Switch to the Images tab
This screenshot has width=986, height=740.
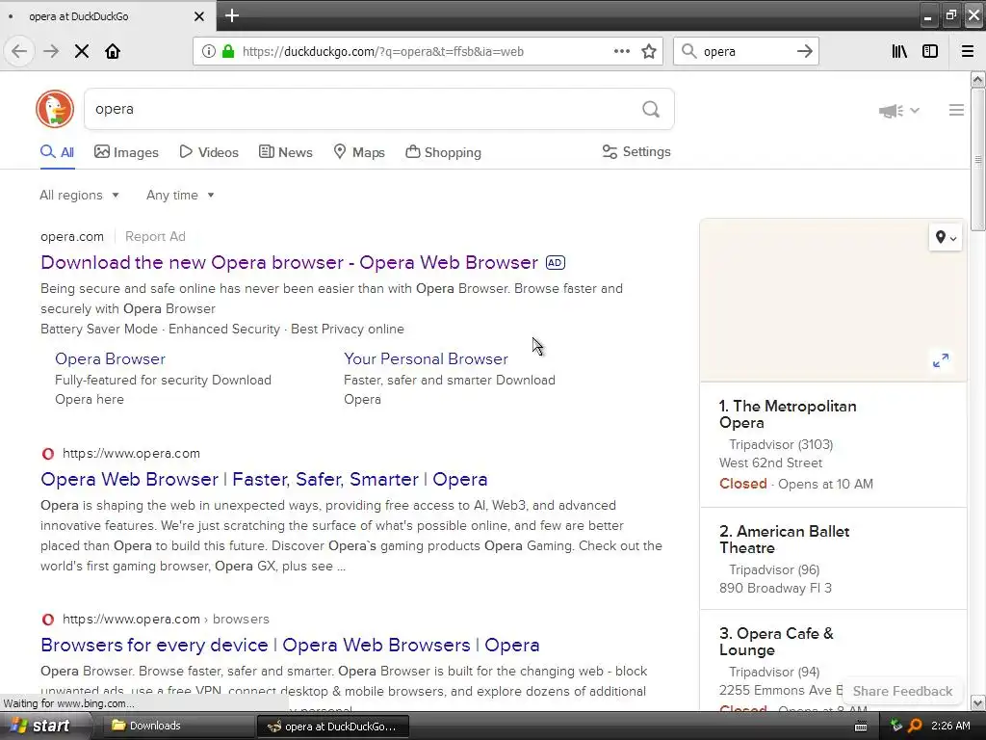(x=126, y=152)
